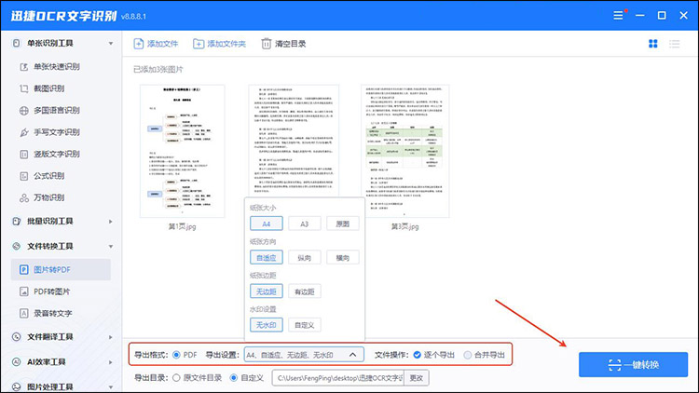Viewport: 699px width, 393px height.
Task: Set paper orientation to 纵向
Action: (305, 258)
